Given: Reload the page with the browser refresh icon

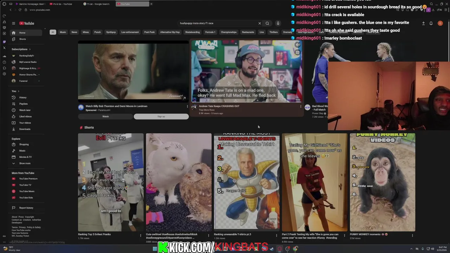Looking at the screenshot, I should click(20, 10).
